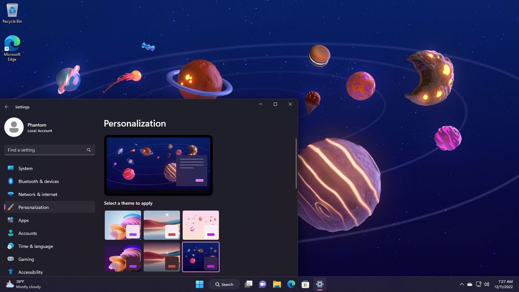Screen dimensions: 519x292
Task: Click the back arrow in Settings
Action: pos(7,107)
